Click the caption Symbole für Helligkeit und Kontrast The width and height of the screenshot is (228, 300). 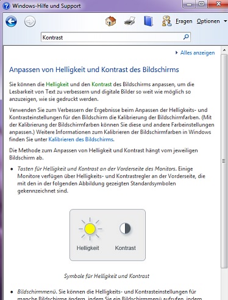107,276
